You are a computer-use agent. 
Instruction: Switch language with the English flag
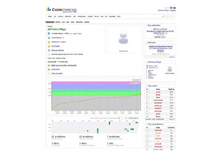[x=171, y=8]
